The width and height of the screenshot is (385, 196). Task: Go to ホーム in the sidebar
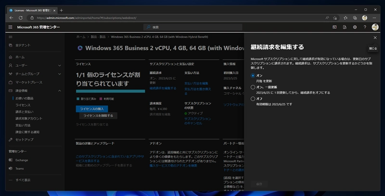pyautogui.click(x=20, y=57)
